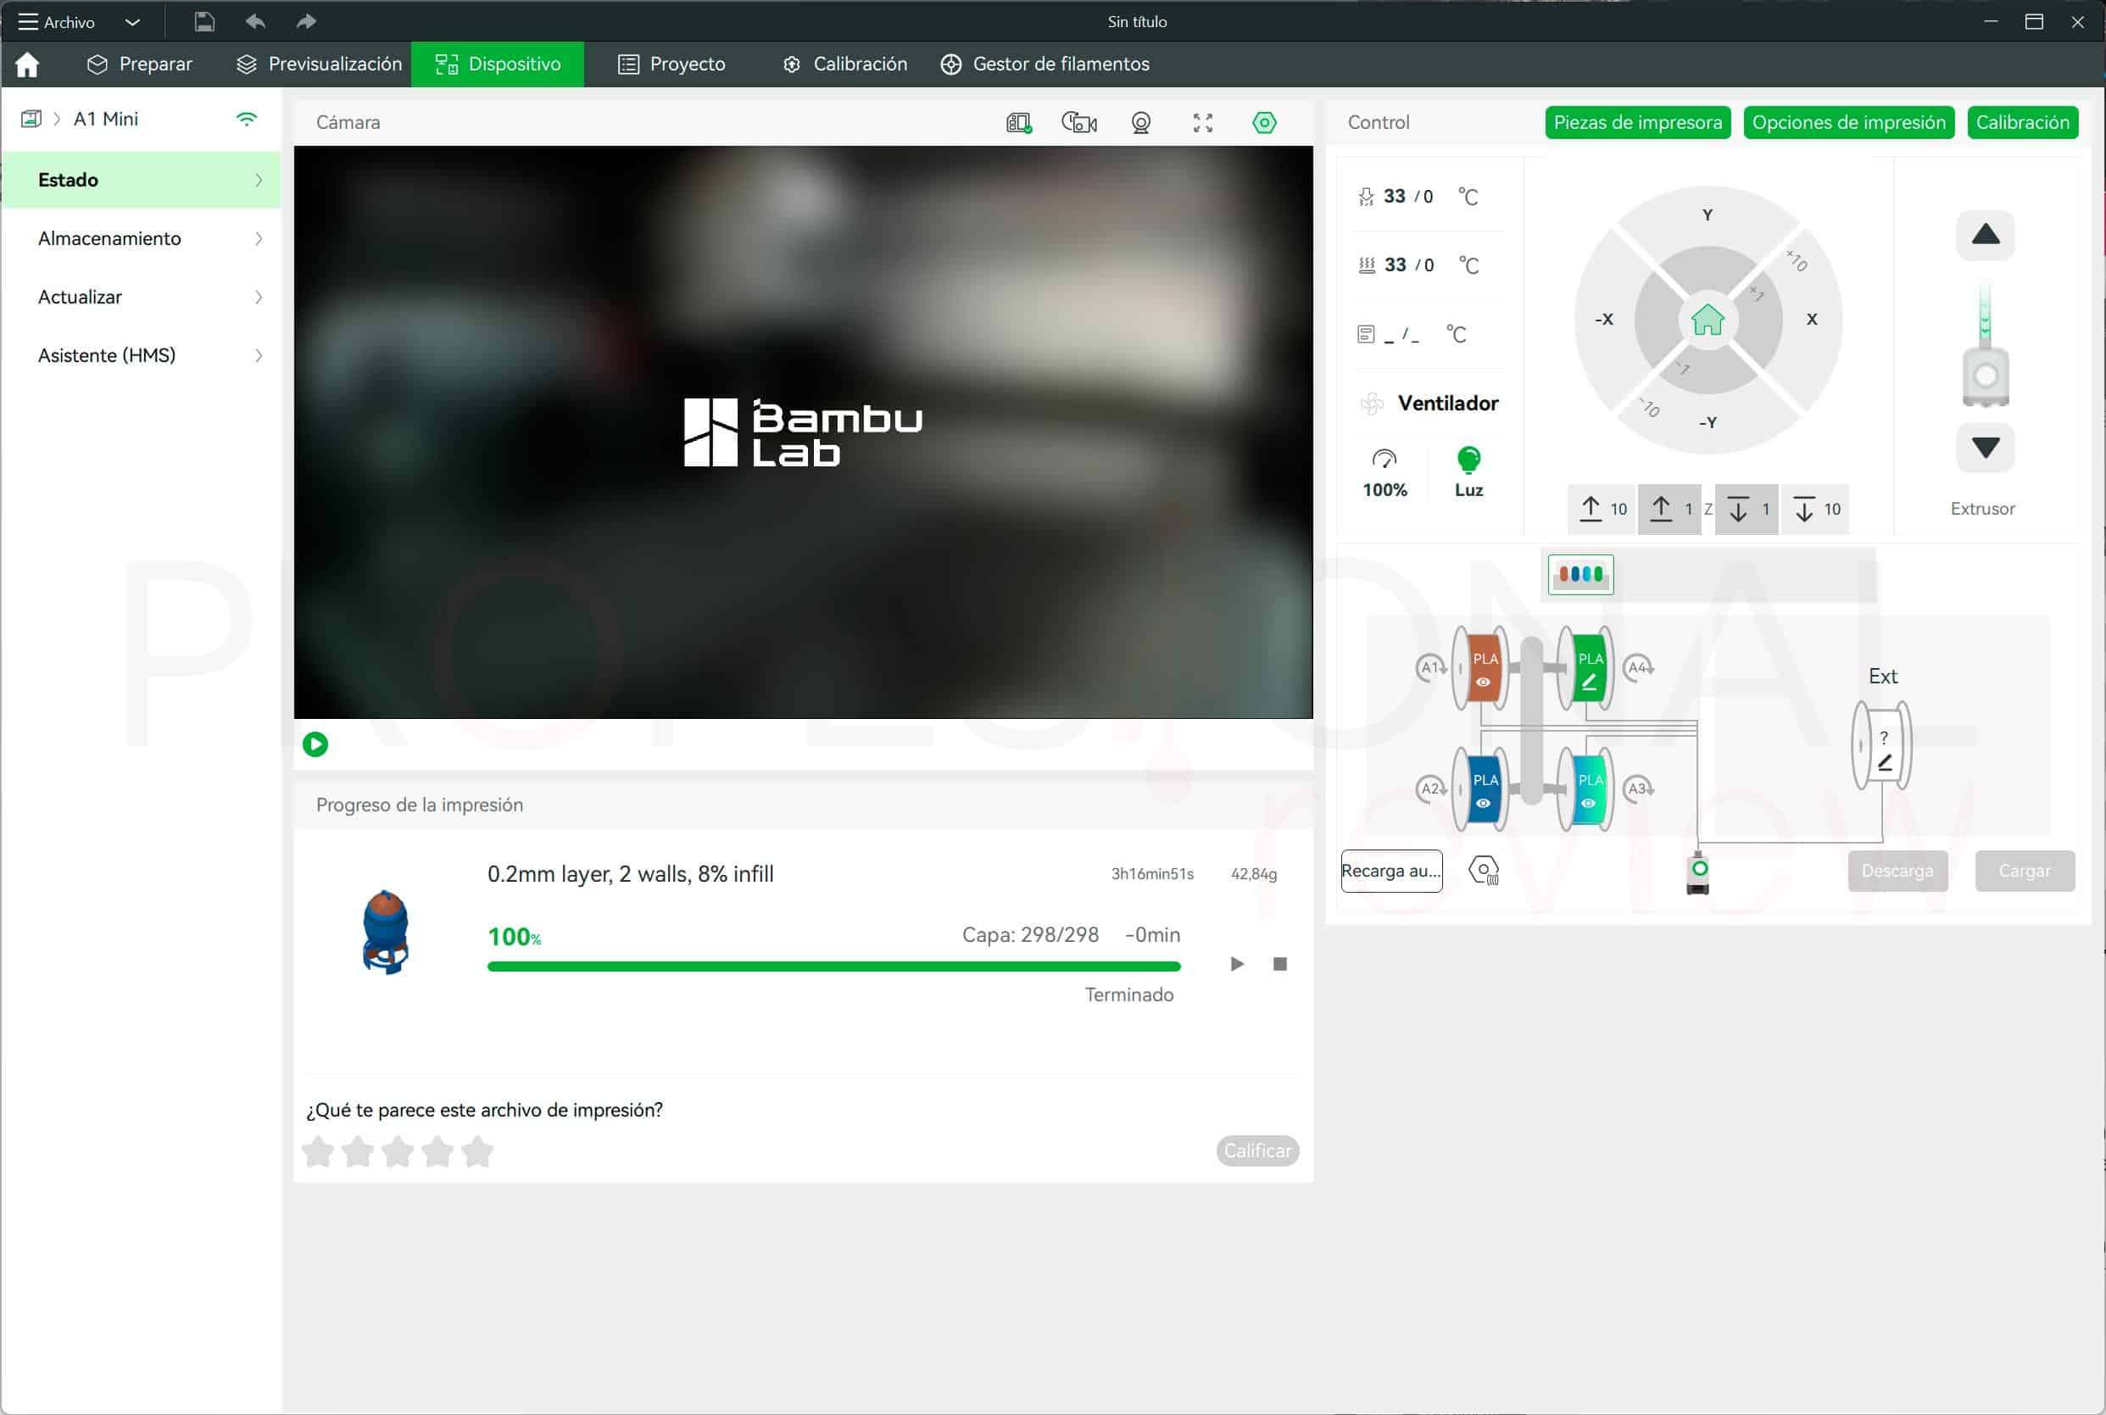Expand the Actualizar sidebar section

tap(141, 297)
